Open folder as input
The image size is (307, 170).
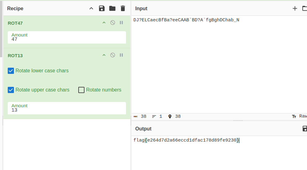pyautogui.click(x=305, y=8)
